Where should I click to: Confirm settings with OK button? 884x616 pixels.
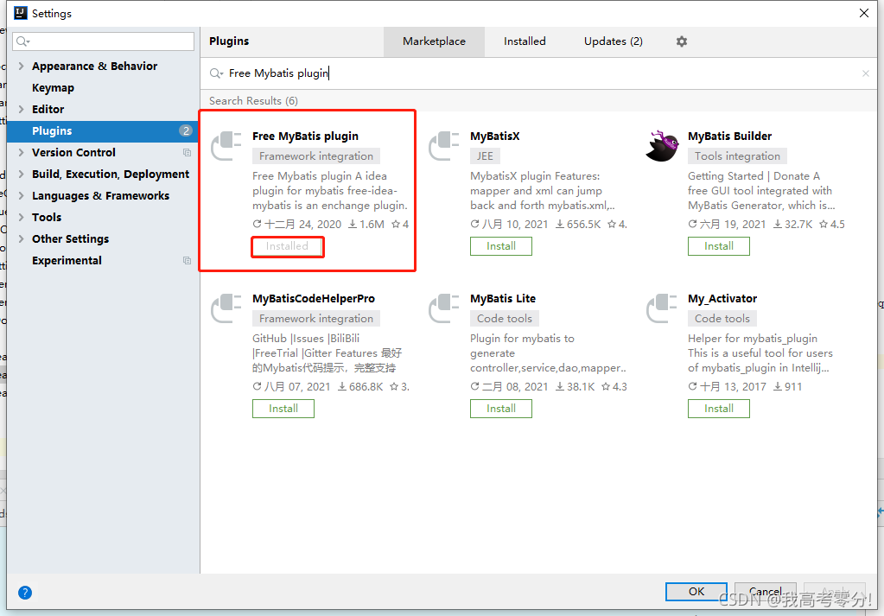coord(696,592)
